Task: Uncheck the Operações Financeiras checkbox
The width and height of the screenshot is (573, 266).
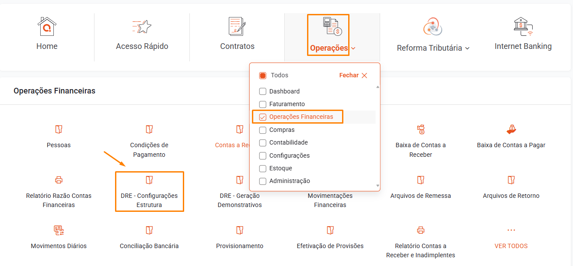Action: click(263, 117)
